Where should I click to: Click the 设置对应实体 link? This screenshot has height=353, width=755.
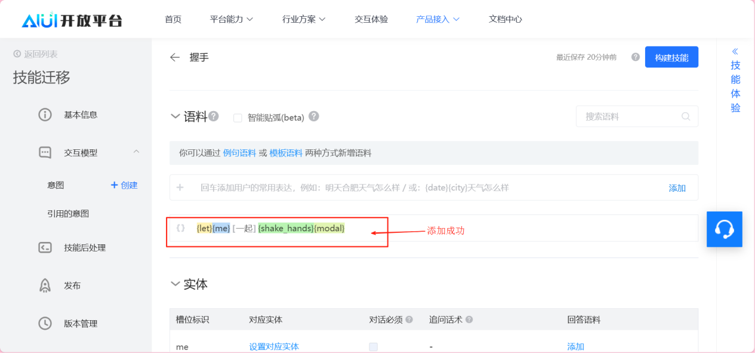pyautogui.click(x=274, y=346)
